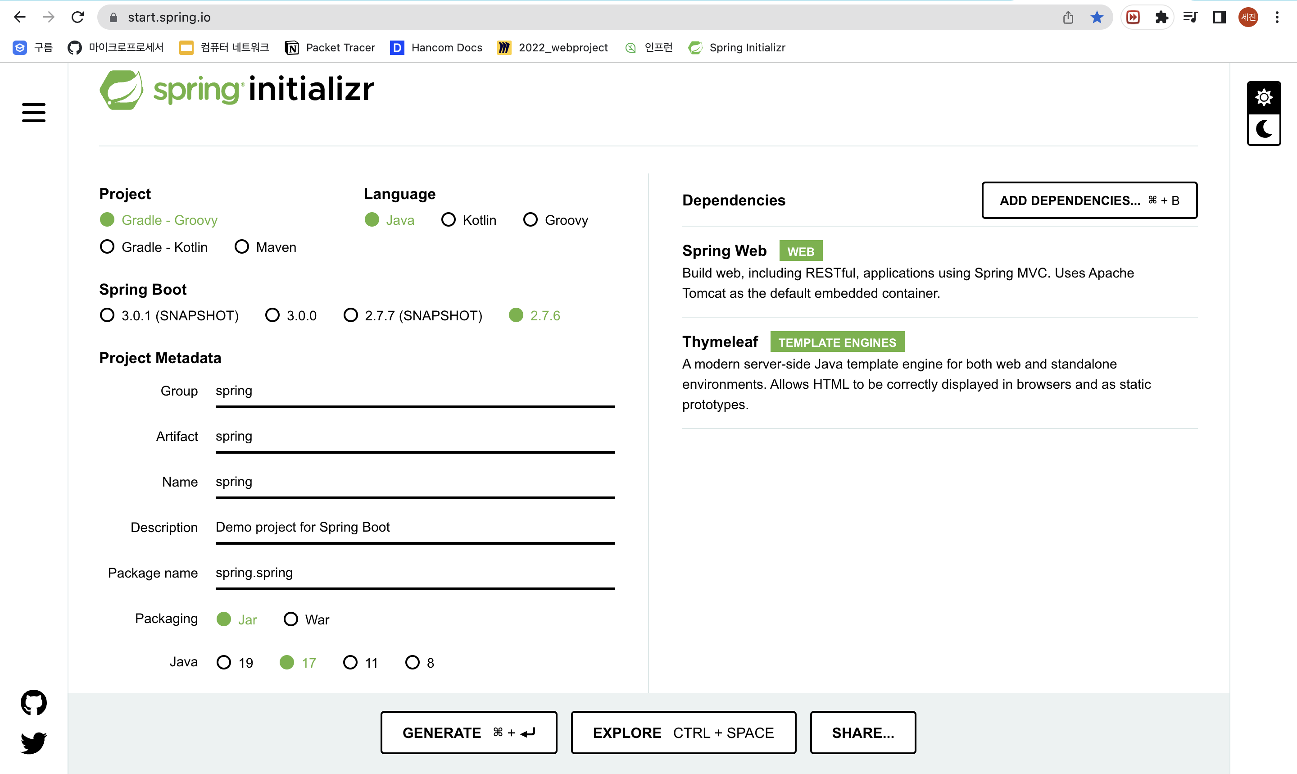Open the GitHub link icon in sidebar
Image resolution: width=1297 pixels, height=774 pixels.
coord(33,702)
